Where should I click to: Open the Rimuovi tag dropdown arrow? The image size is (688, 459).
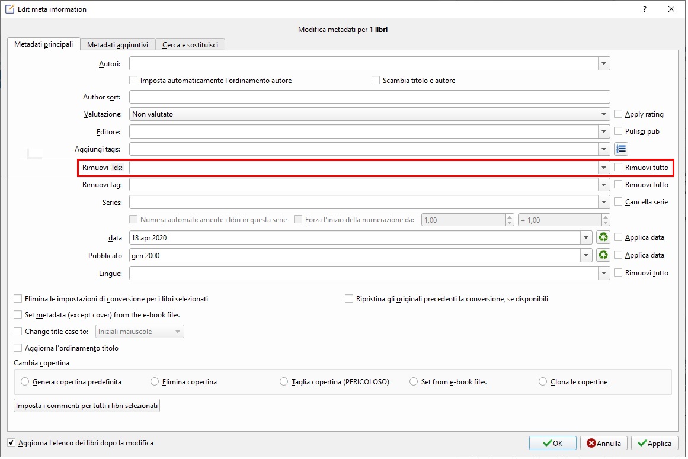604,185
